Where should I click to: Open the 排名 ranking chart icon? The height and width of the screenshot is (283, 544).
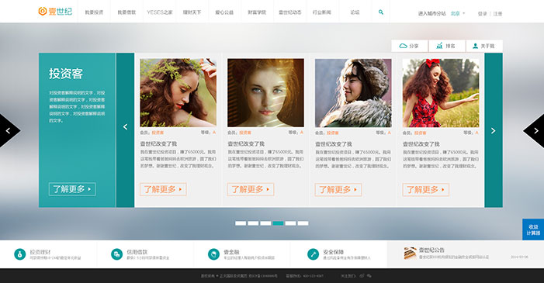[x=439, y=46]
